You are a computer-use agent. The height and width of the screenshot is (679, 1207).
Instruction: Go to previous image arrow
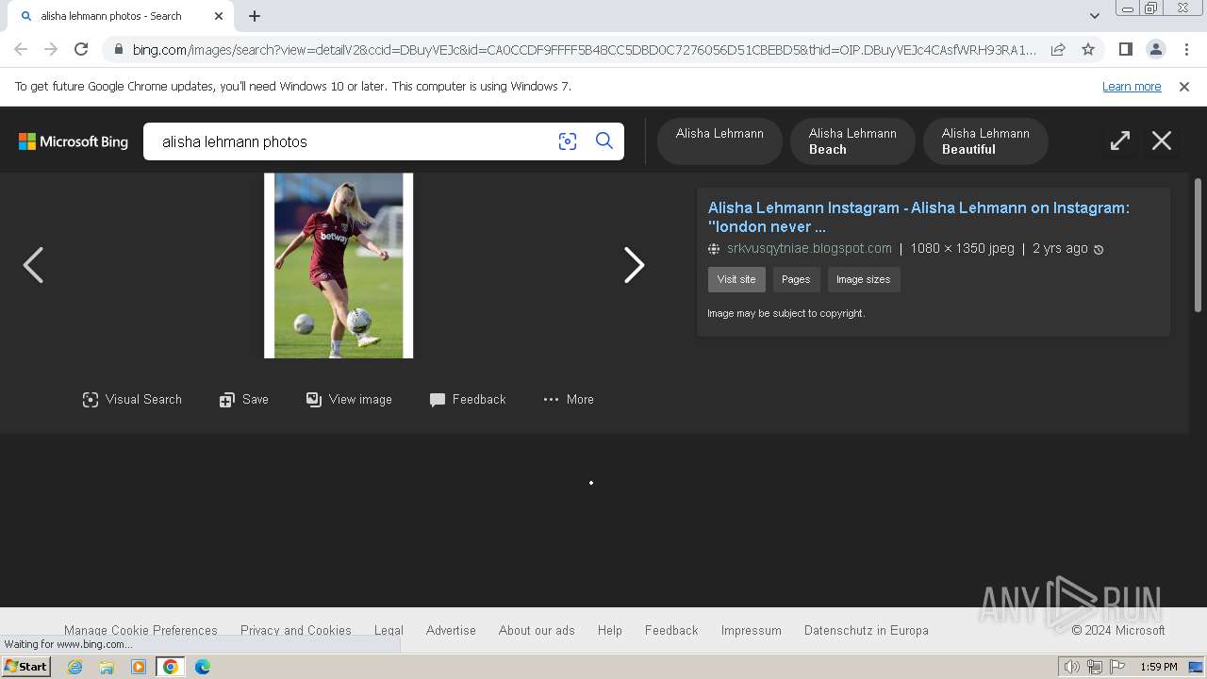tap(33, 265)
